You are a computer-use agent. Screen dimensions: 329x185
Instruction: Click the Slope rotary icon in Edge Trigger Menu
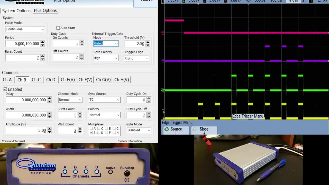click(195, 129)
